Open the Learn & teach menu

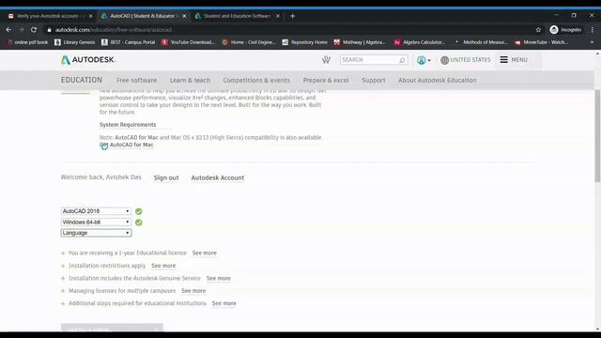[190, 80]
